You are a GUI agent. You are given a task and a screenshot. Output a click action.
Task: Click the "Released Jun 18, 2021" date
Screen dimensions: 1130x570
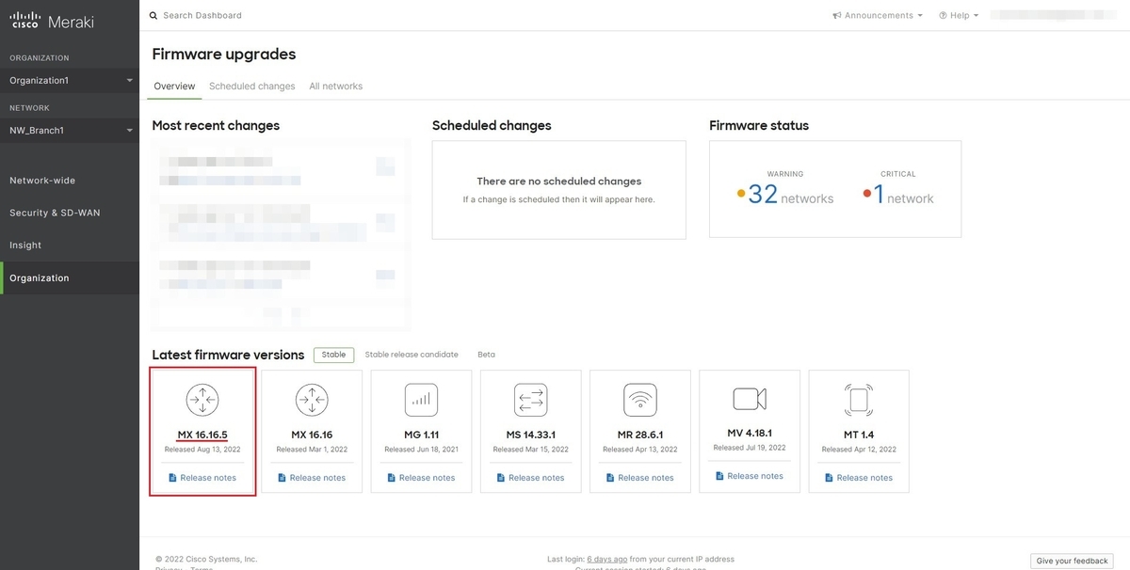421,450
